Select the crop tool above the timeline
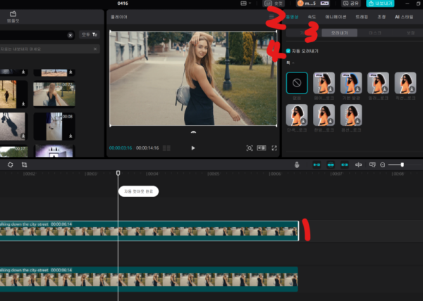 [x=24, y=165]
